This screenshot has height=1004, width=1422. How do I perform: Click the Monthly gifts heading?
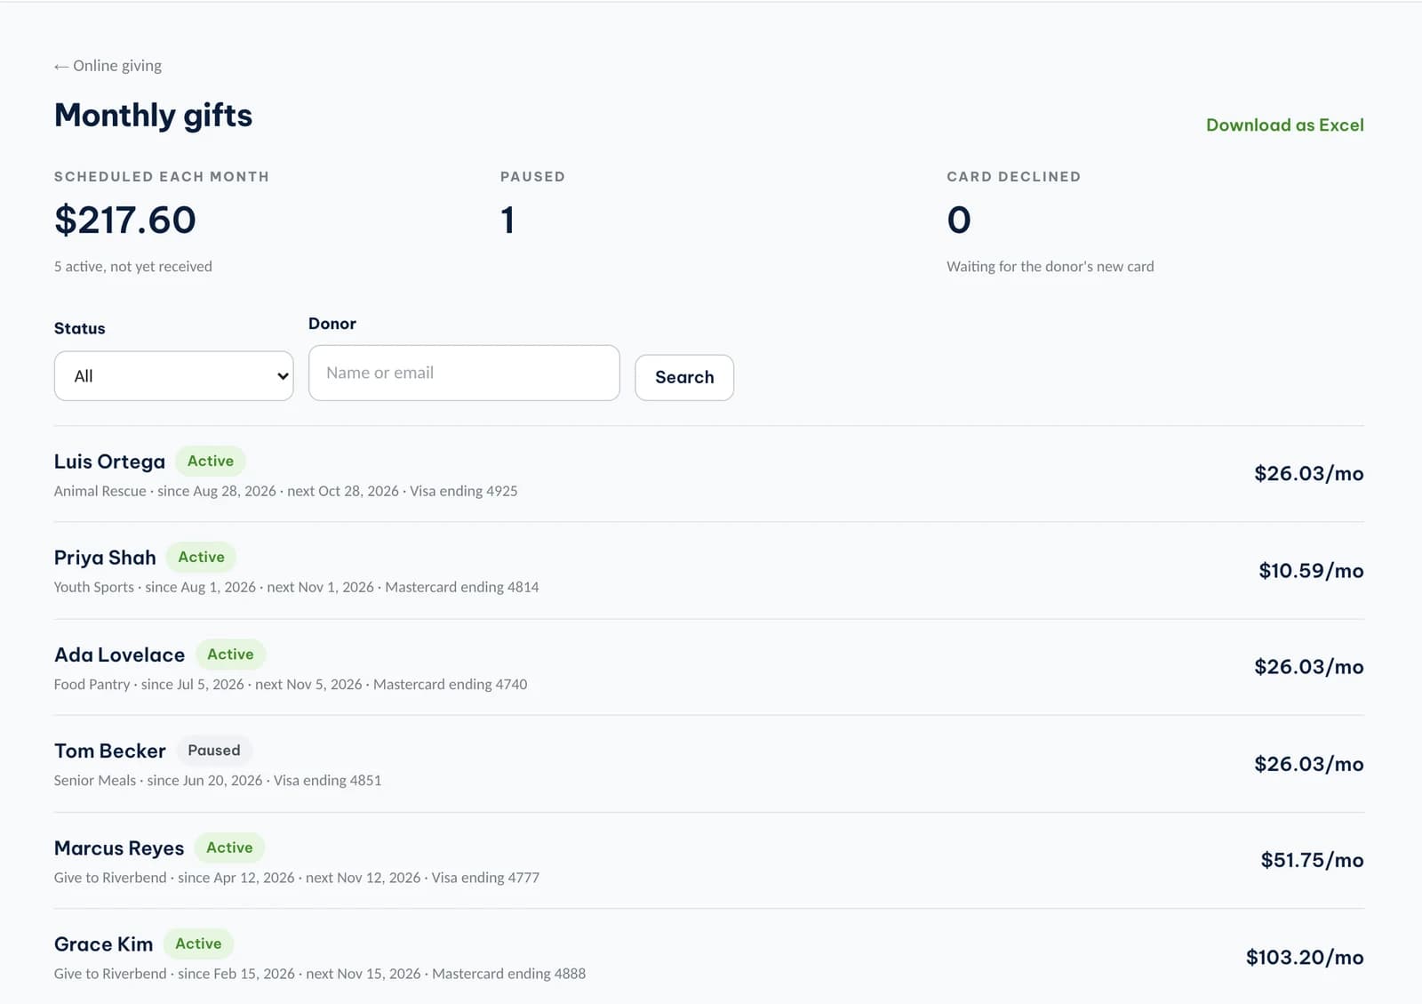(x=153, y=116)
